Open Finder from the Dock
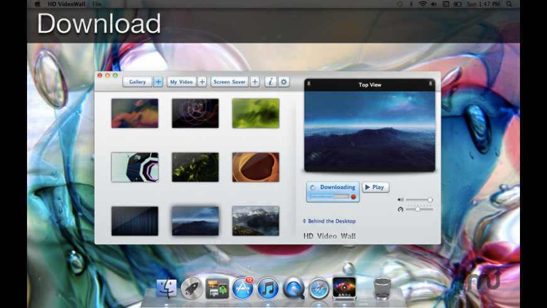 point(166,288)
